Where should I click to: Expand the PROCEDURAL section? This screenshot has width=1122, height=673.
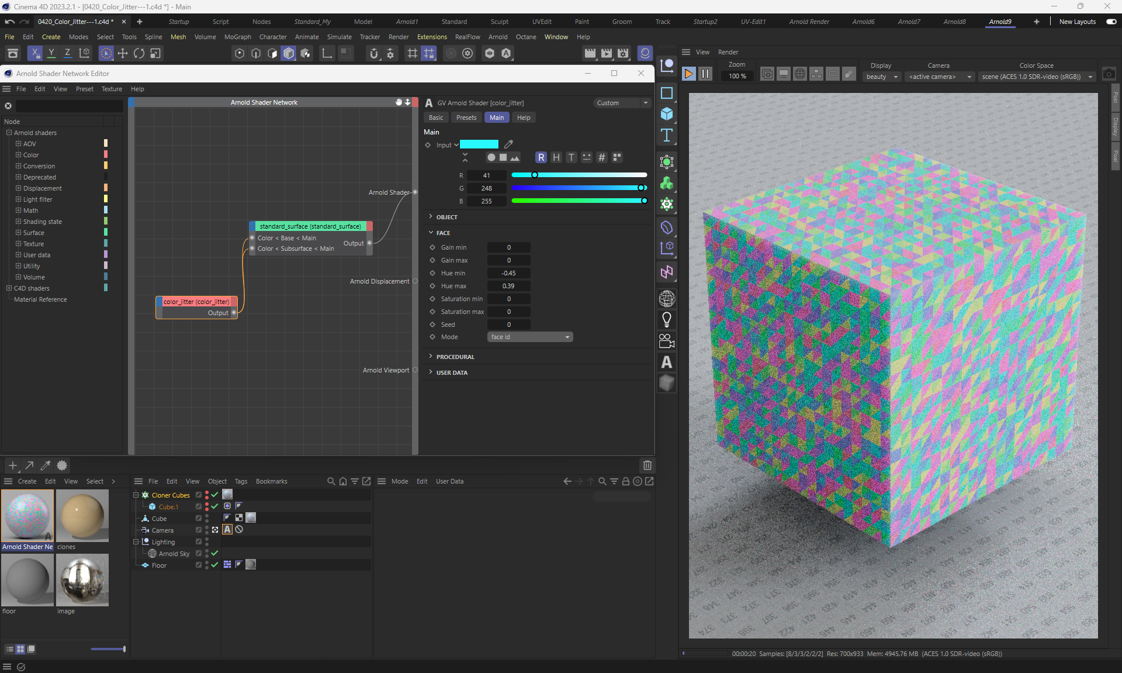(x=455, y=357)
